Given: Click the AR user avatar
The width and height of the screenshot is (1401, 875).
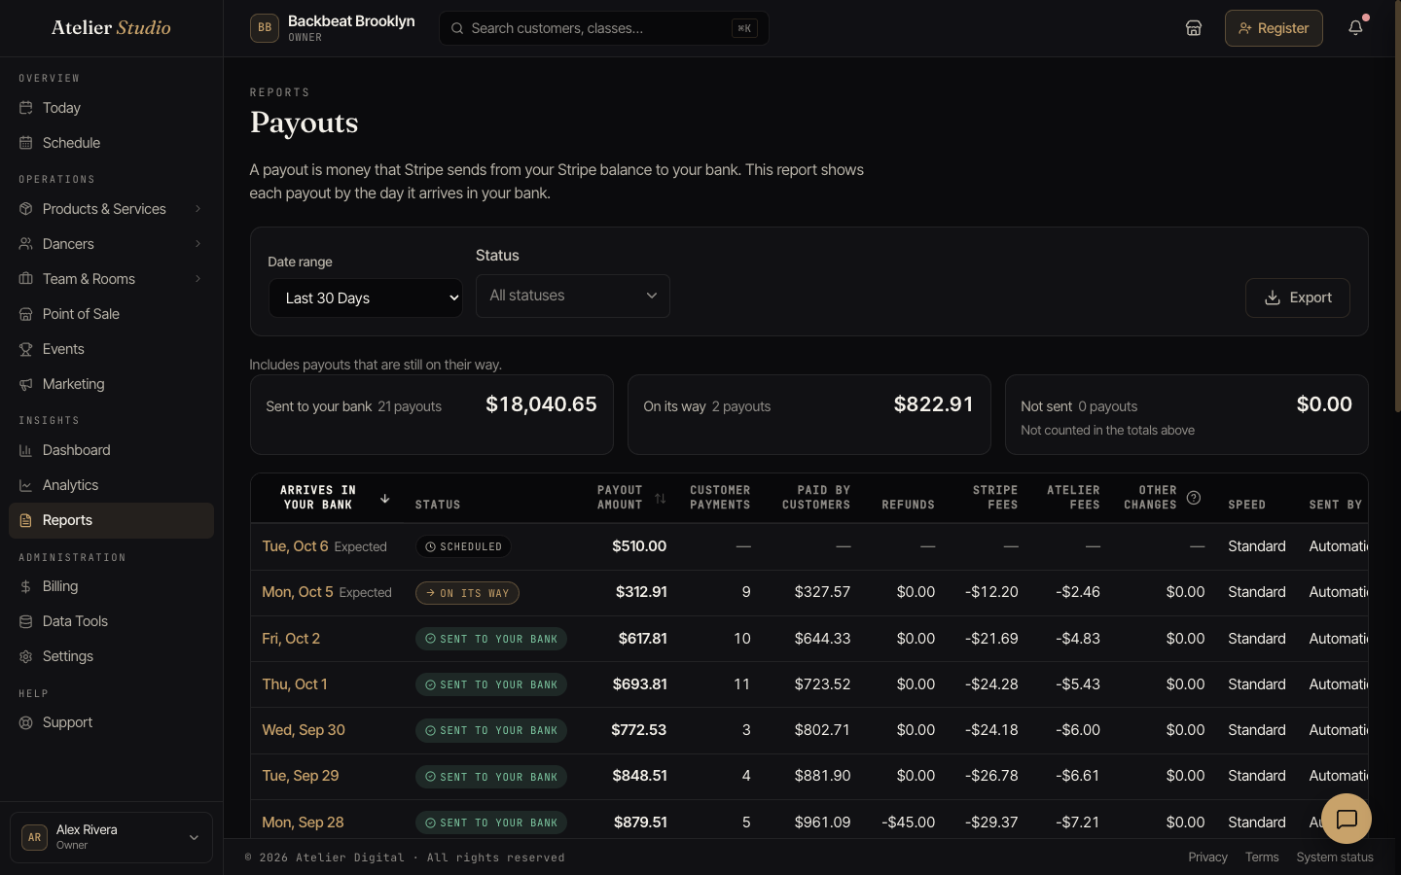Looking at the screenshot, I should coord(34,837).
